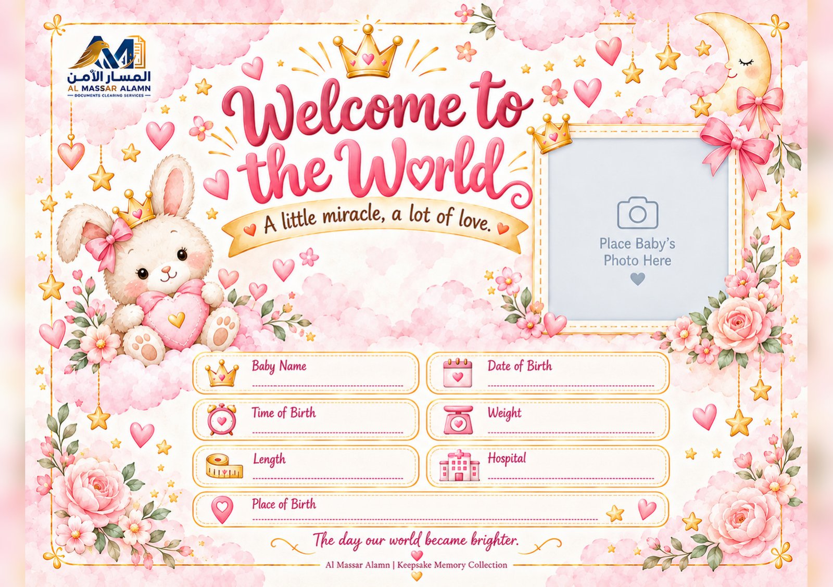The height and width of the screenshot is (587, 833).
Task: Click the 'Length' label
Action: (269, 460)
